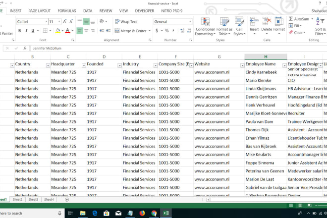Screen dimensions: 327x218
Task: Toggle Align Left
Action: coord(79,31)
